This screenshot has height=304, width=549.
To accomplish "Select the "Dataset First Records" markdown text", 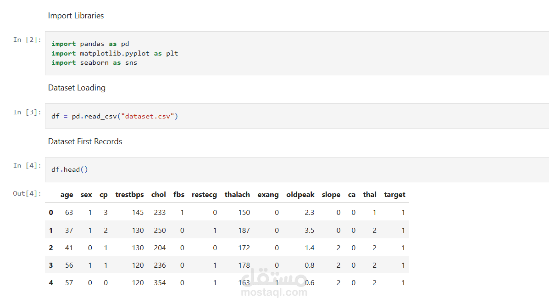I will (x=85, y=141).
